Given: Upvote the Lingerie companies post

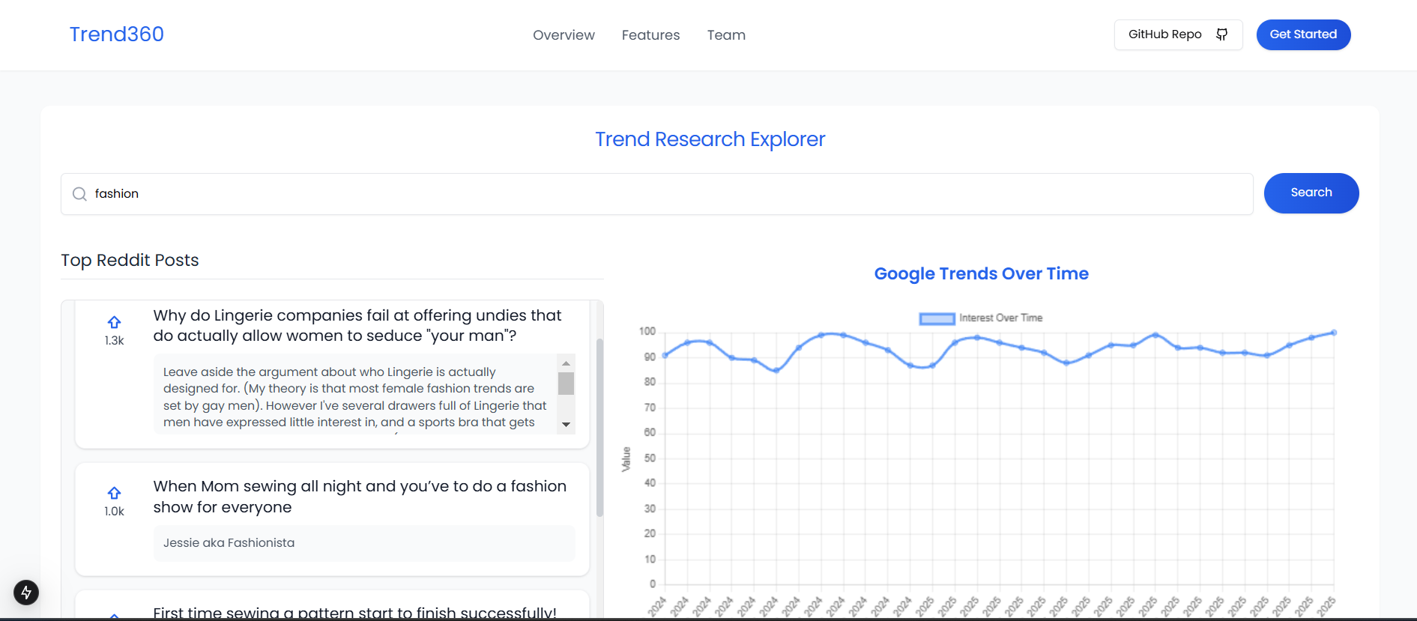Looking at the screenshot, I should pos(114,322).
